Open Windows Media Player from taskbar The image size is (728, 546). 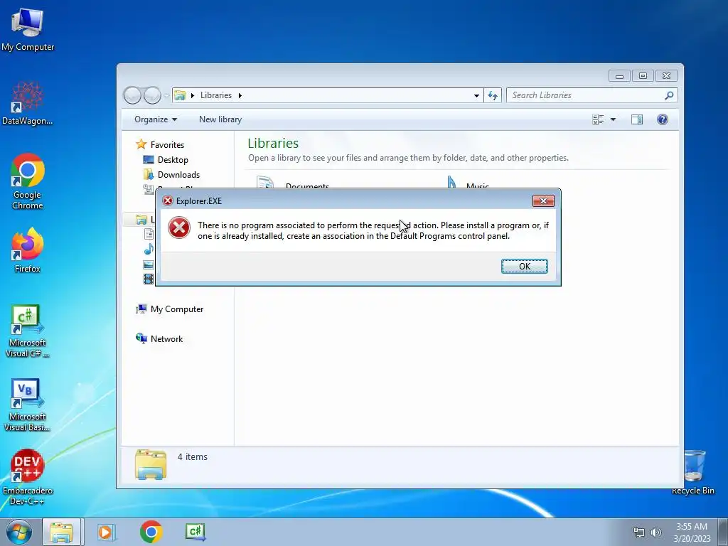pos(106,532)
